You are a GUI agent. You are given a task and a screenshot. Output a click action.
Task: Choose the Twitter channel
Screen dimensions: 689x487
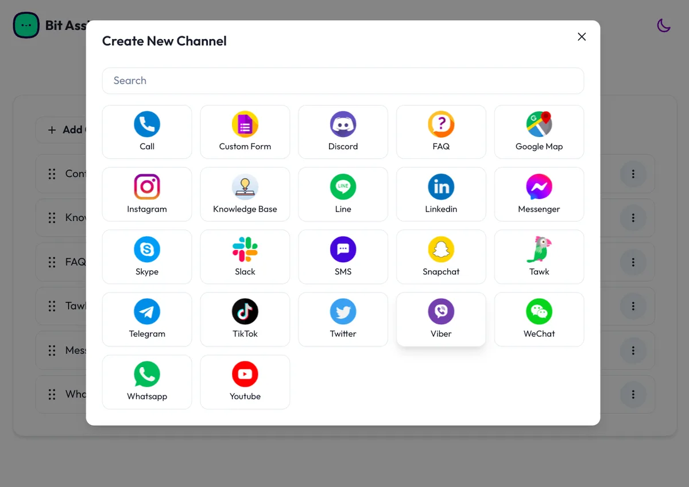pyautogui.click(x=343, y=320)
